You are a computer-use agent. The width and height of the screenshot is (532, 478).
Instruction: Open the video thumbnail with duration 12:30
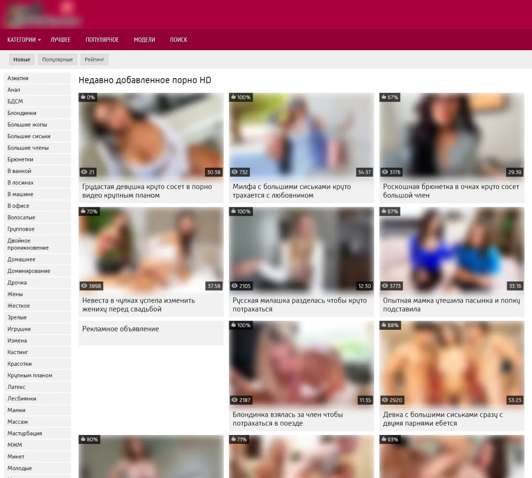[301, 249]
